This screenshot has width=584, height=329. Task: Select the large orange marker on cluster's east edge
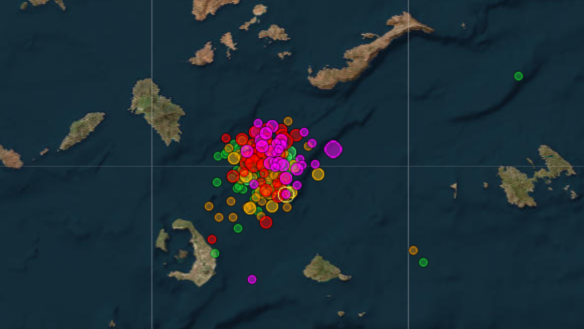coord(318,174)
